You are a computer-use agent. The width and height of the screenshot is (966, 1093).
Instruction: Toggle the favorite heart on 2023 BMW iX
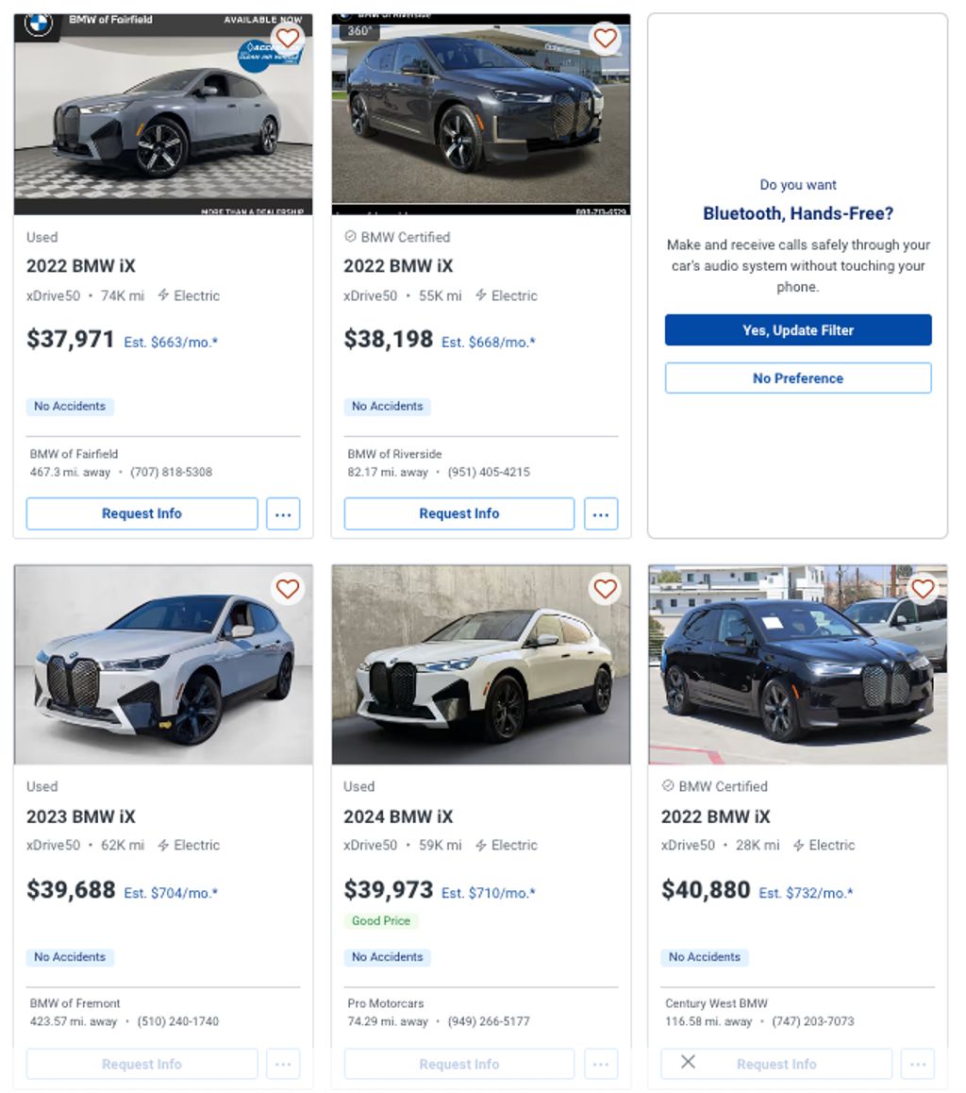click(287, 588)
